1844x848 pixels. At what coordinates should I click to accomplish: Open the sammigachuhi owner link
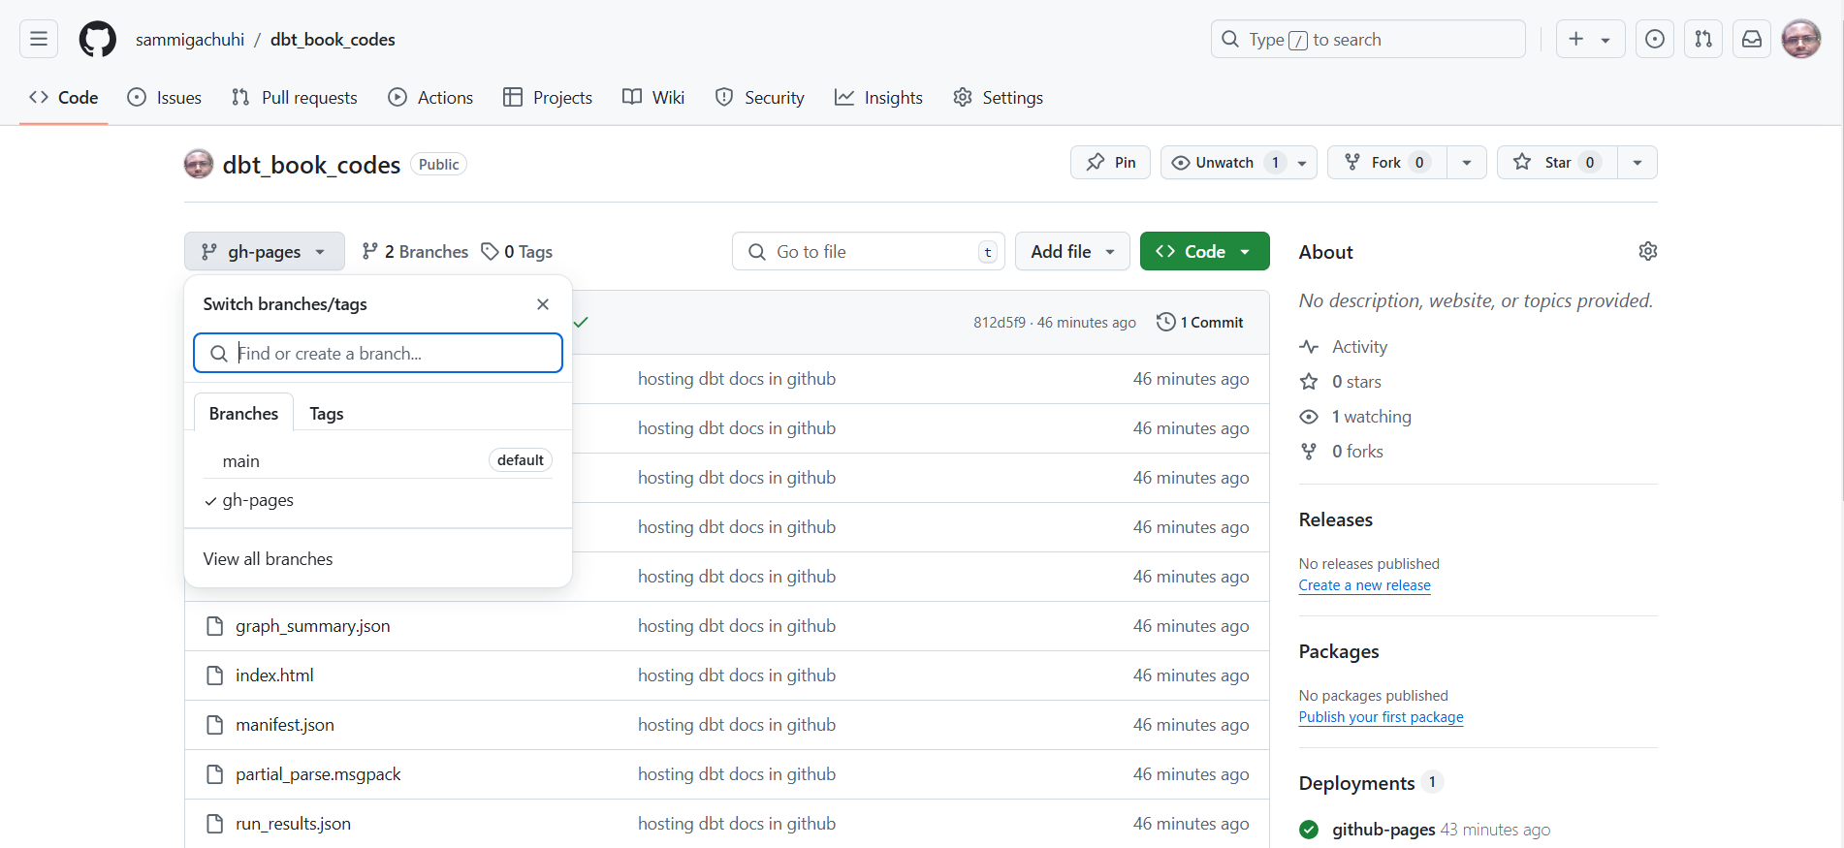click(190, 40)
